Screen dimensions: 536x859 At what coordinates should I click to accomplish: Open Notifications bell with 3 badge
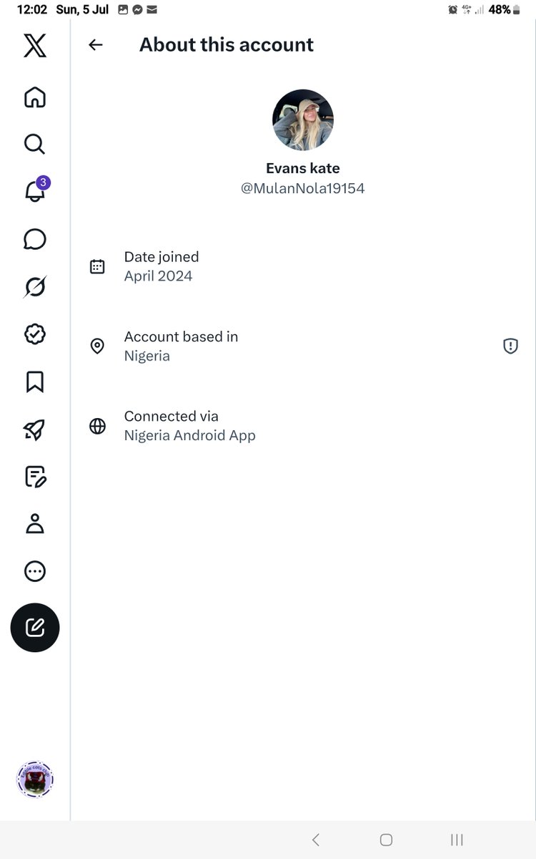36,190
